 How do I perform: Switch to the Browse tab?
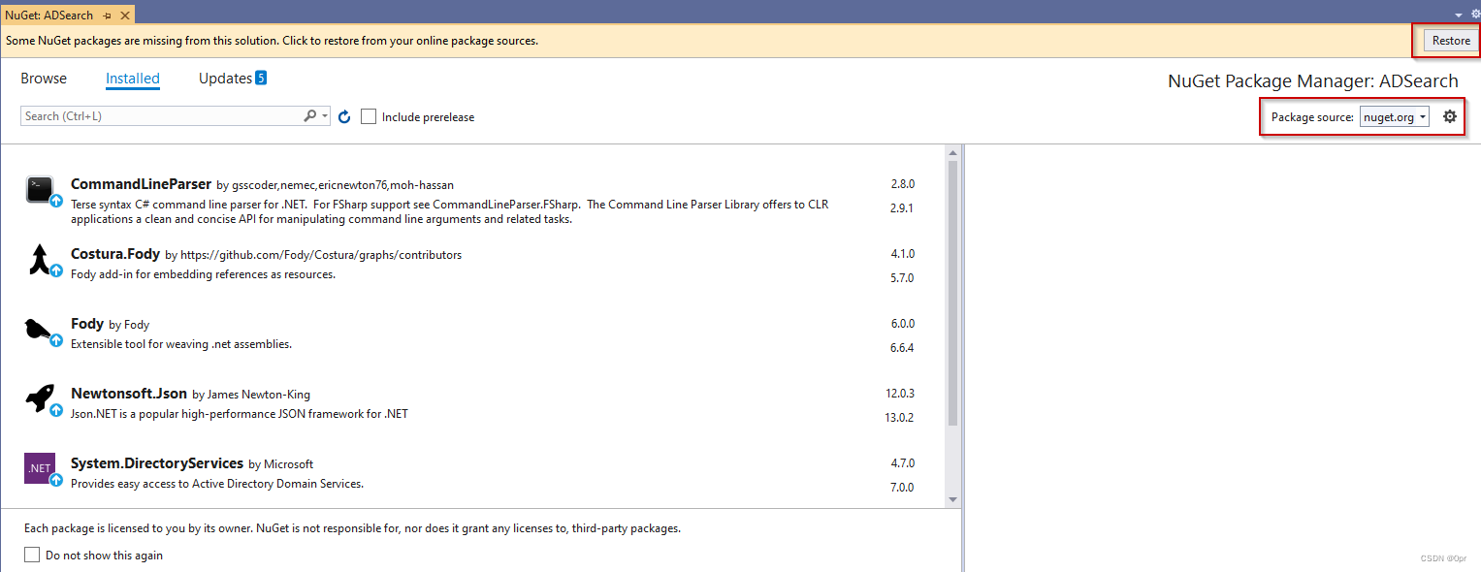pyautogui.click(x=44, y=79)
